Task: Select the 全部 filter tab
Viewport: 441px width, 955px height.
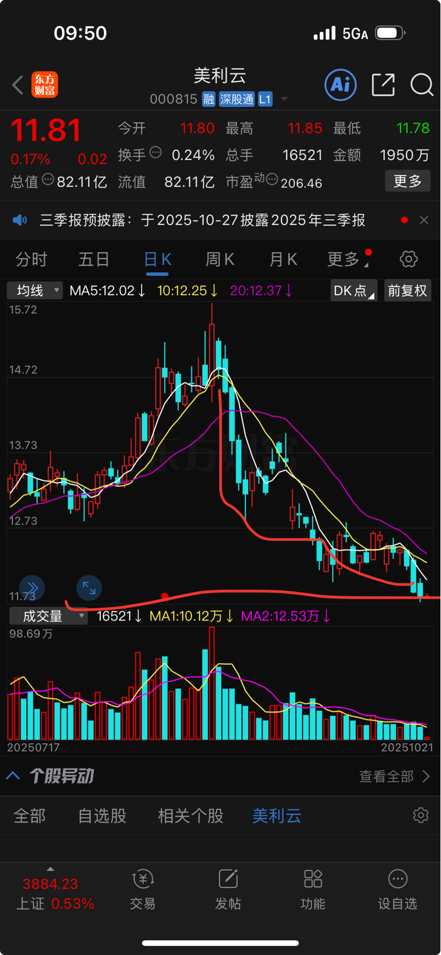Action: (30, 816)
